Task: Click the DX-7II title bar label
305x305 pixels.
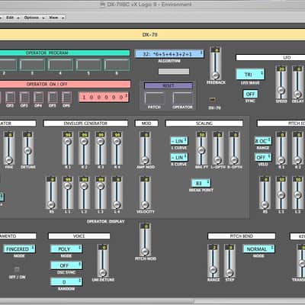Action: (x=150, y=34)
